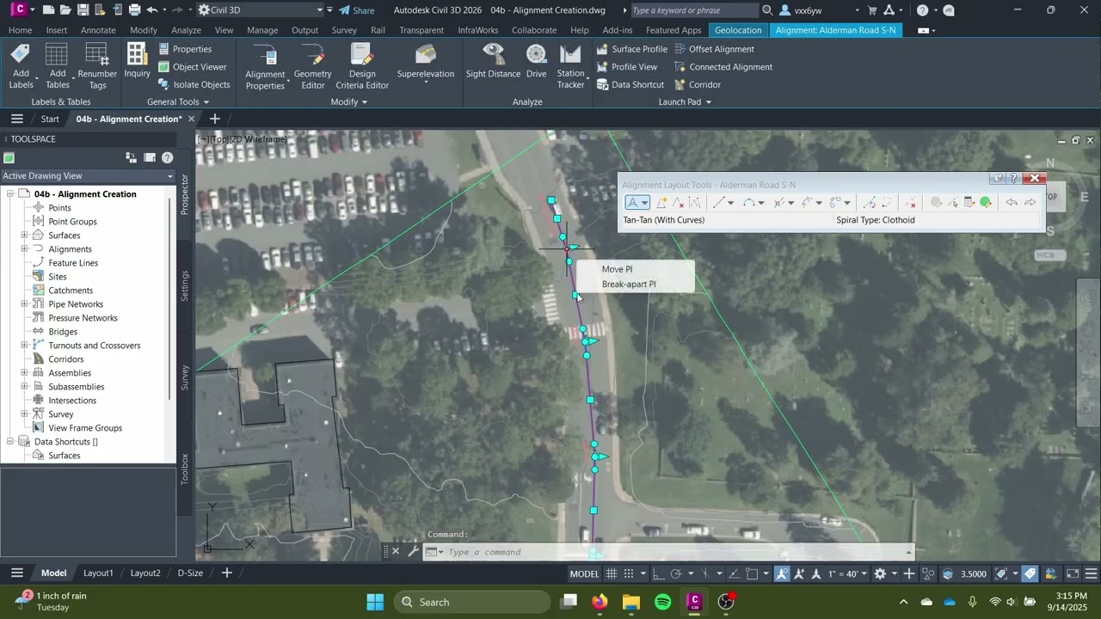
Task: Click the keyword search box
Action: pyautogui.click(x=693, y=10)
